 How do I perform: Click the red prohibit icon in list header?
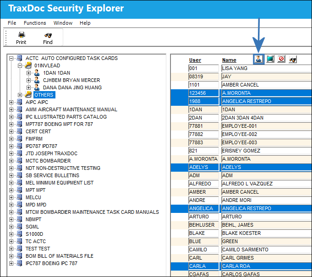click(281, 59)
